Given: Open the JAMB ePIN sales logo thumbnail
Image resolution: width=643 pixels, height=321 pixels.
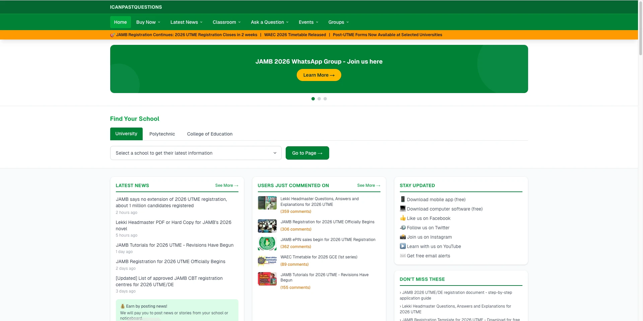Looking at the screenshot, I should pos(267,244).
